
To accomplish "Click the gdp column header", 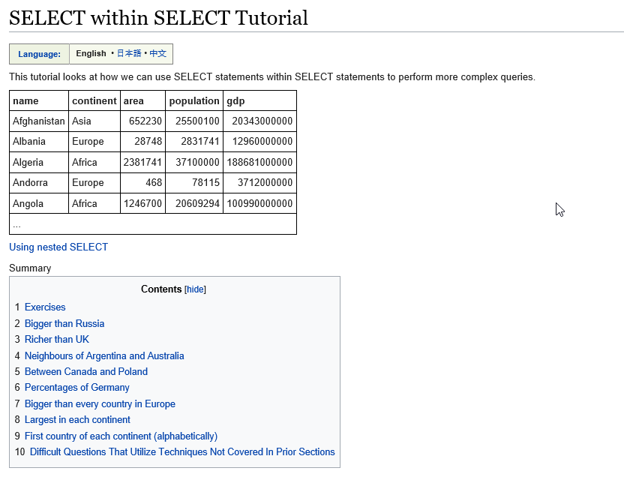I will click(x=233, y=100).
